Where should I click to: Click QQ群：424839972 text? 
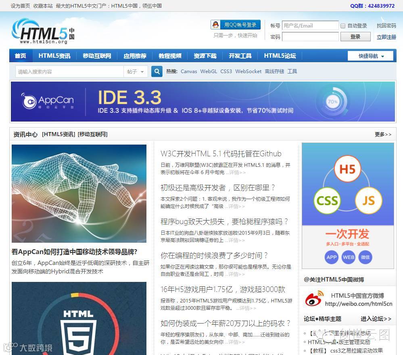372,6
